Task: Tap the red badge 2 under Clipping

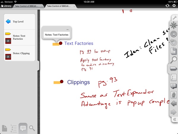Action: click(x=8, y=57)
